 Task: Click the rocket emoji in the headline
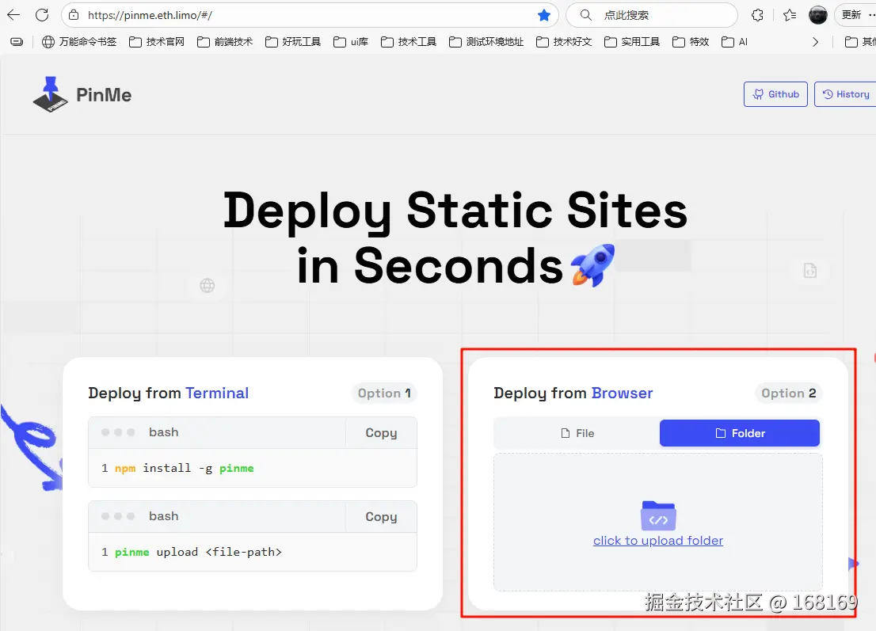592,264
